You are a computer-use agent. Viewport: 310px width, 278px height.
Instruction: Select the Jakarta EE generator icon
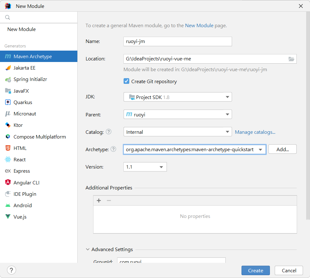coord(8,68)
